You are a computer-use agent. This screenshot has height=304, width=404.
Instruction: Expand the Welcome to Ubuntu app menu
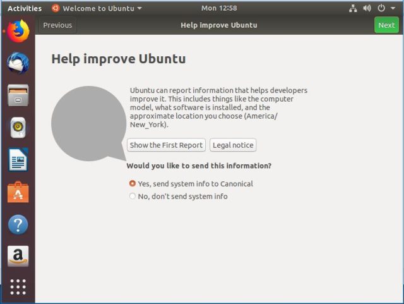tap(97, 8)
